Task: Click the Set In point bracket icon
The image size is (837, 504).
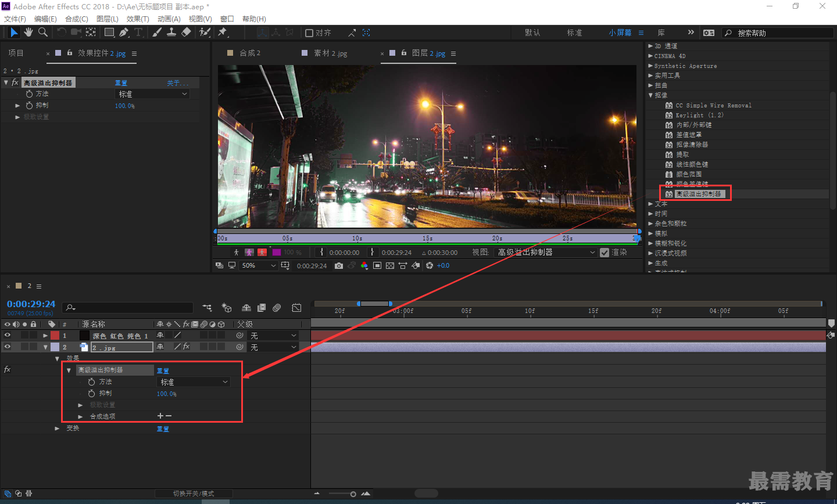Action: pos(322,252)
